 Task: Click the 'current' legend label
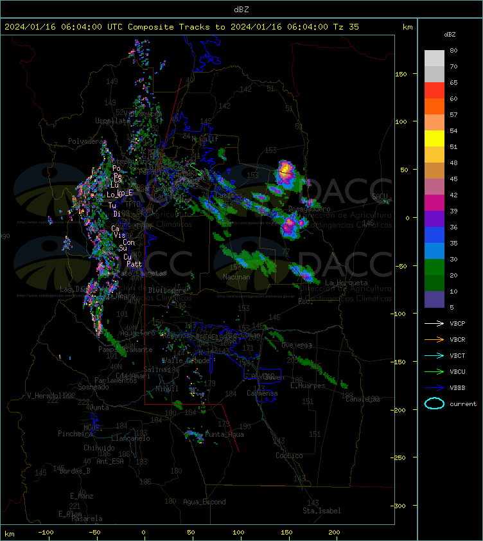click(463, 404)
